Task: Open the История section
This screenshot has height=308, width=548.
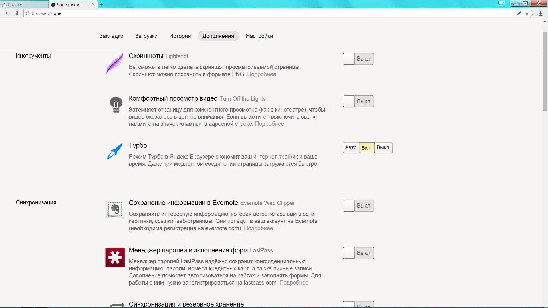Action: [180, 36]
